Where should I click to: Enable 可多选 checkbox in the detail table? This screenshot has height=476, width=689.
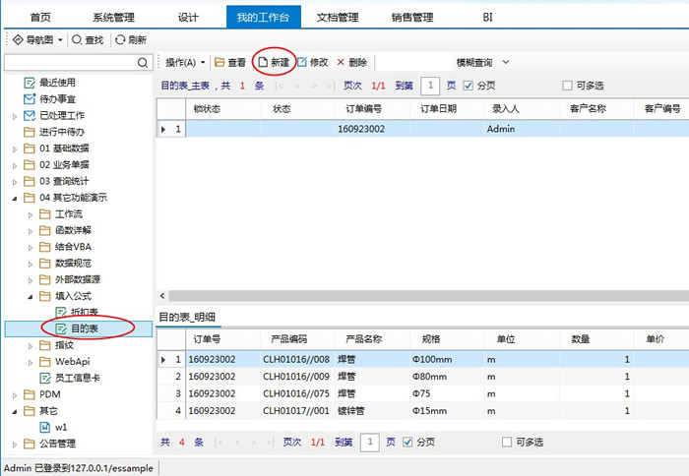pos(508,443)
